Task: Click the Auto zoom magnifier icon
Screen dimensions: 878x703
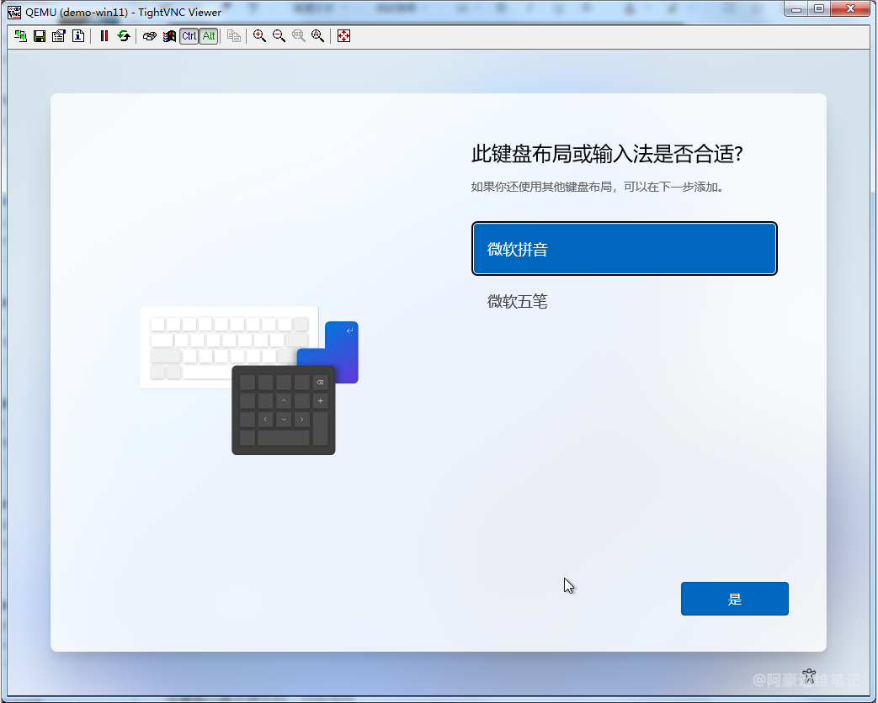Action: (x=318, y=36)
